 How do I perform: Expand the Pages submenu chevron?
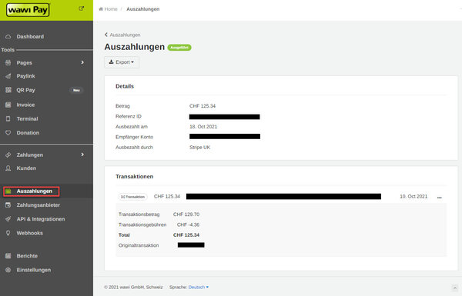click(x=82, y=62)
